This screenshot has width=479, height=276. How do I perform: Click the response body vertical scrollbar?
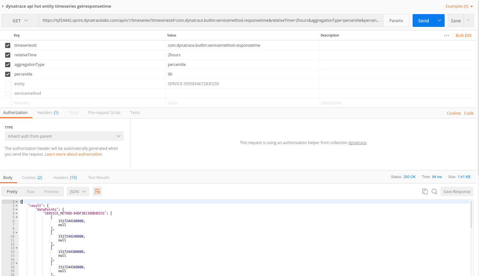[471, 215]
